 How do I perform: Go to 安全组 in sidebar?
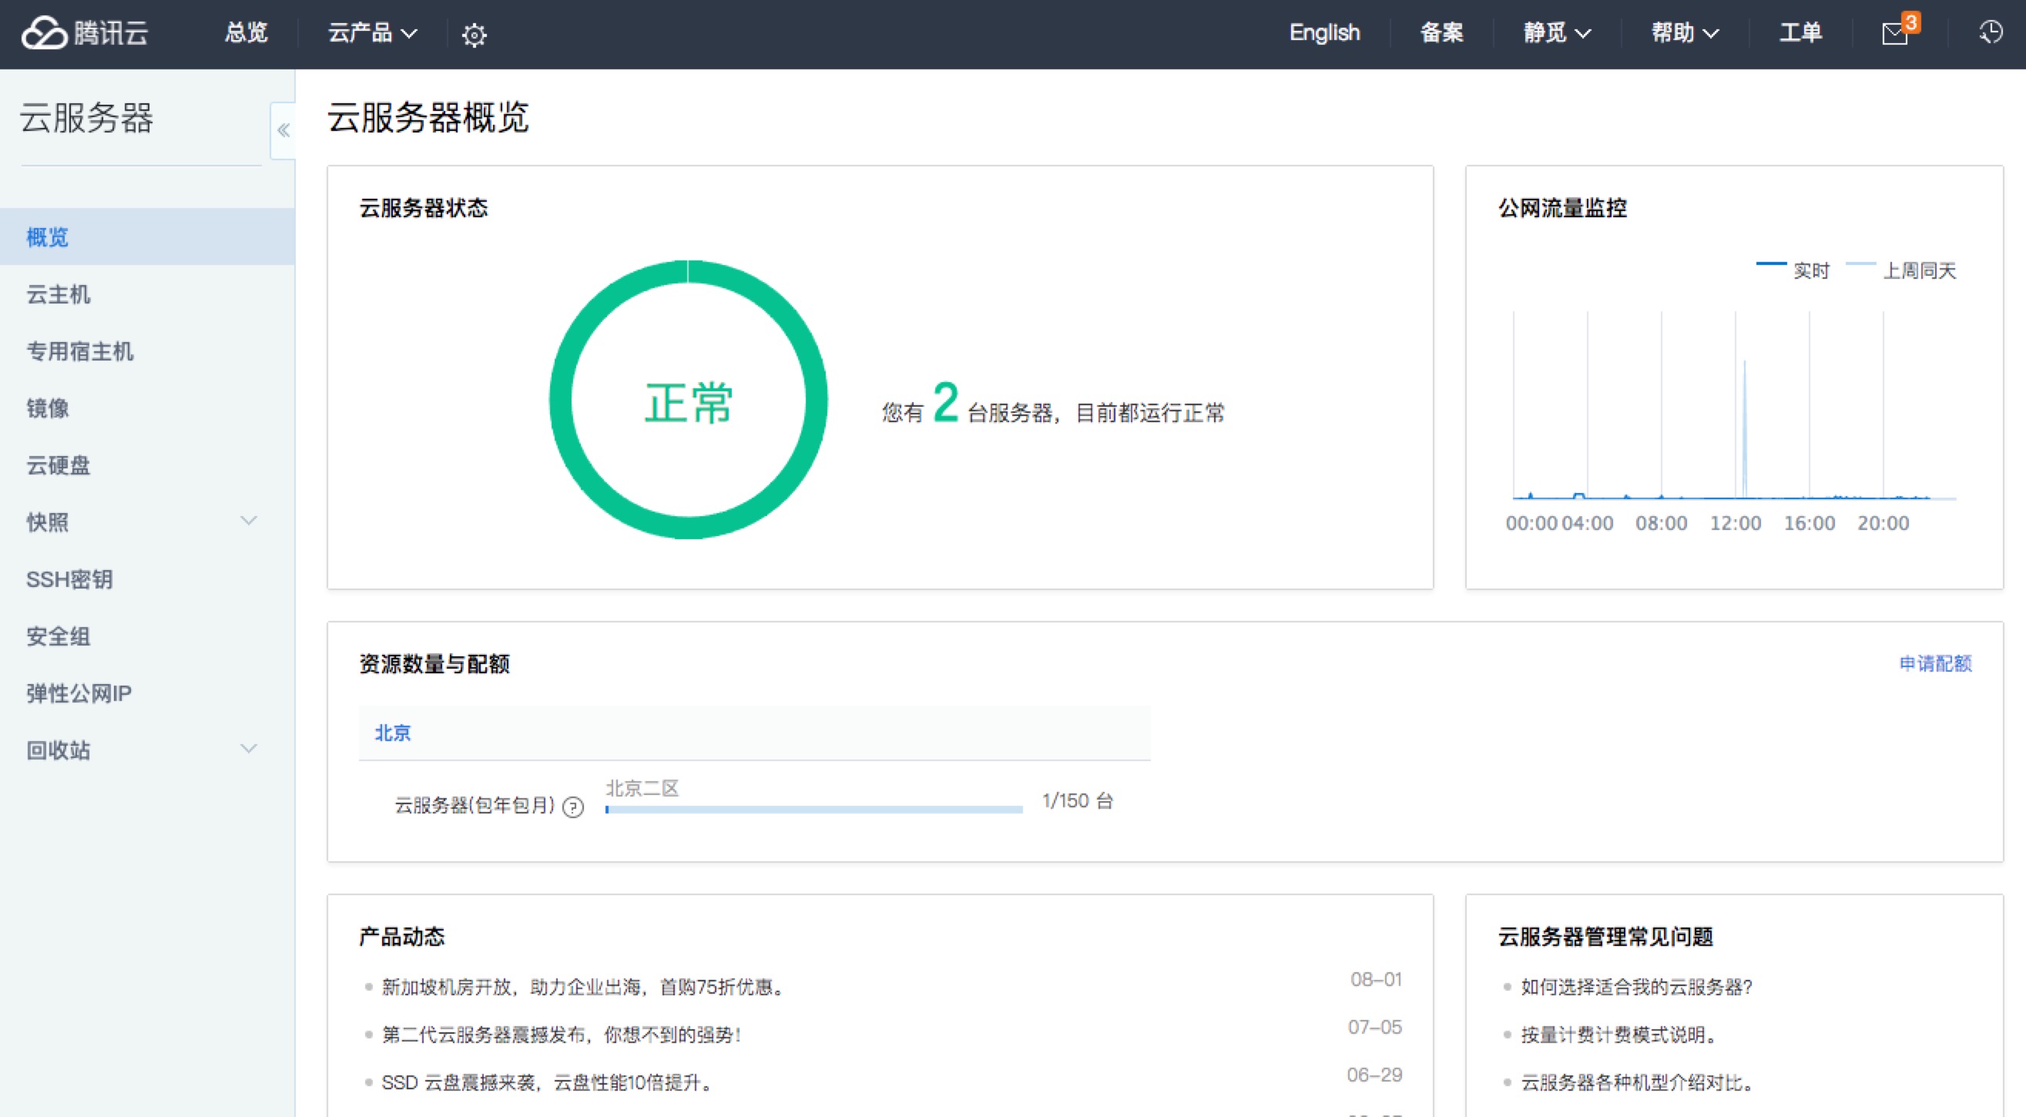pyautogui.click(x=59, y=636)
